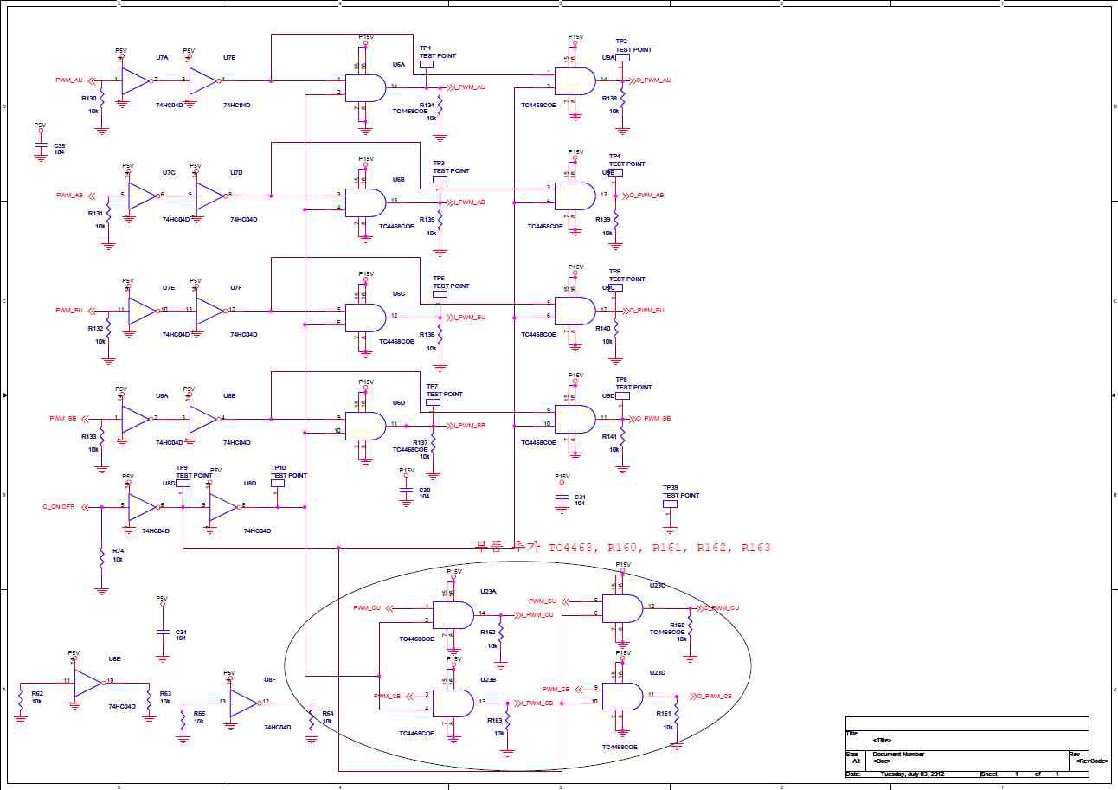Screen dimensions: 1118x790
Task: Select the U8D inverter symbol
Action: 223,507
